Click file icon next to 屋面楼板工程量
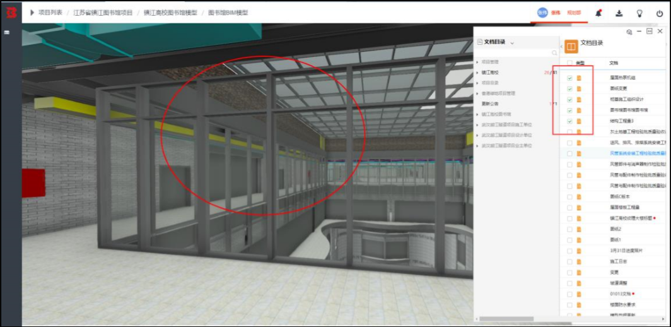Screen dimensions: 671x327 579,208
